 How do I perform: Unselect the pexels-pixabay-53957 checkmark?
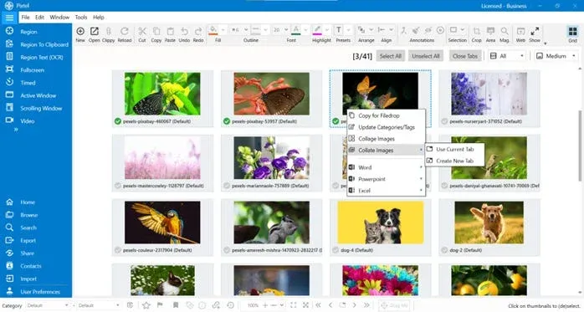[227, 121]
